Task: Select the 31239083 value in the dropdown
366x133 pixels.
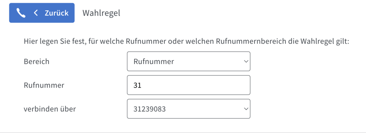Action: [150, 109]
